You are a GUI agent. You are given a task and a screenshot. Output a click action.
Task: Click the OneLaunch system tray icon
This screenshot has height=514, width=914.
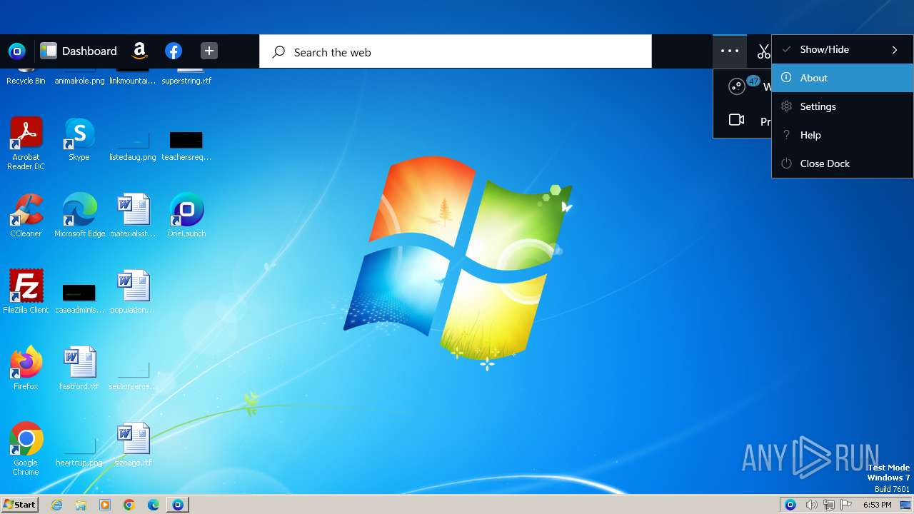(790, 505)
